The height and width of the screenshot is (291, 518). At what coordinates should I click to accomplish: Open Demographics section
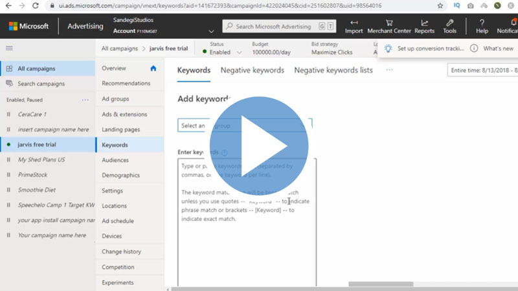120,175
